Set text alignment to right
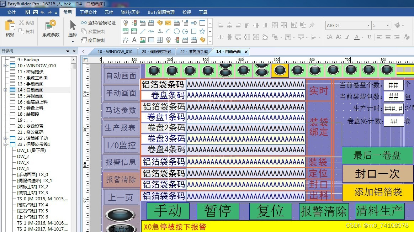Viewport: 414px width, 232px height. (397, 37)
